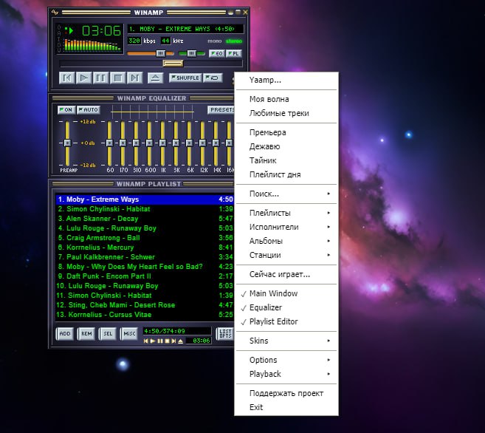Expand the 'Playback' submenu

point(286,374)
